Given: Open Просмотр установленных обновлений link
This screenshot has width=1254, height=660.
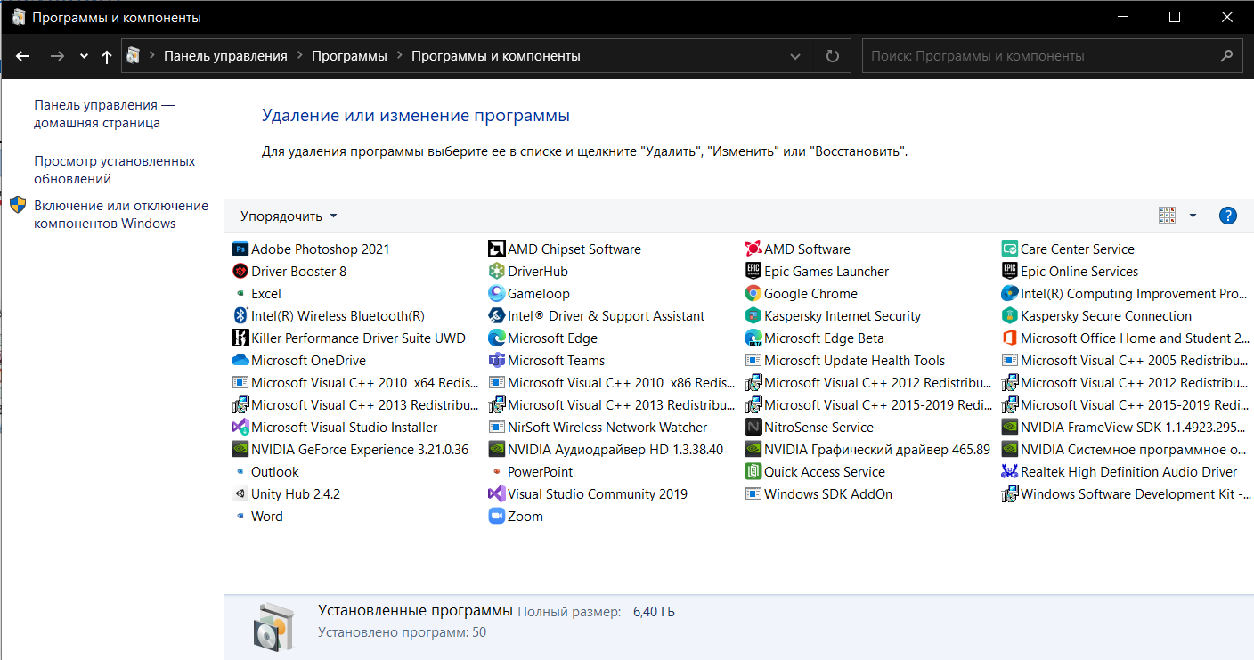Looking at the screenshot, I should click(115, 170).
